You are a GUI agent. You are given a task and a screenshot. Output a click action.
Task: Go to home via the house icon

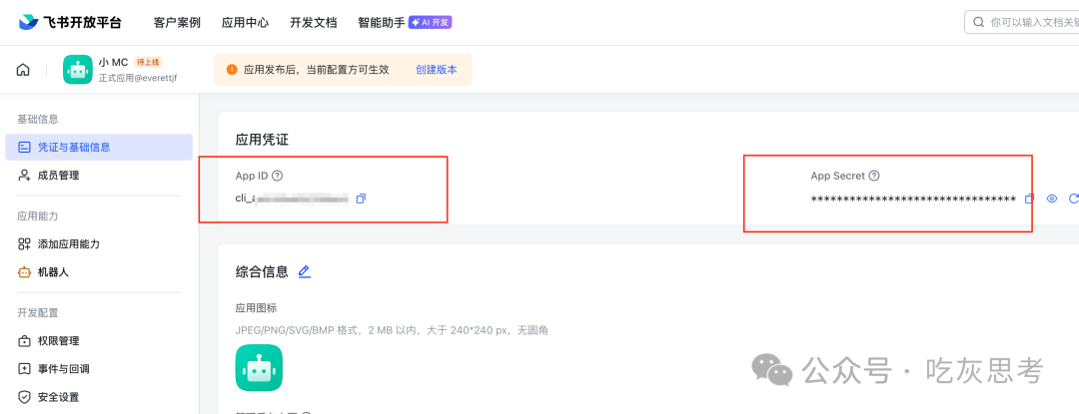tap(23, 70)
